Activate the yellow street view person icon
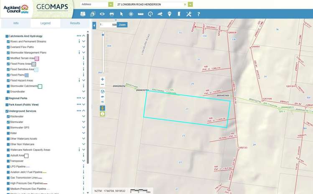This screenshot has height=194, width=313. click(102, 108)
